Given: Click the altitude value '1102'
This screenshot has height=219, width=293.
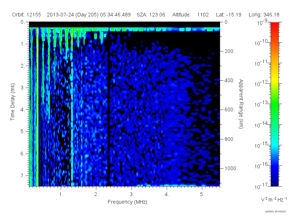Looking at the screenshot, I should pyautogui.click(x=203, y=15).
